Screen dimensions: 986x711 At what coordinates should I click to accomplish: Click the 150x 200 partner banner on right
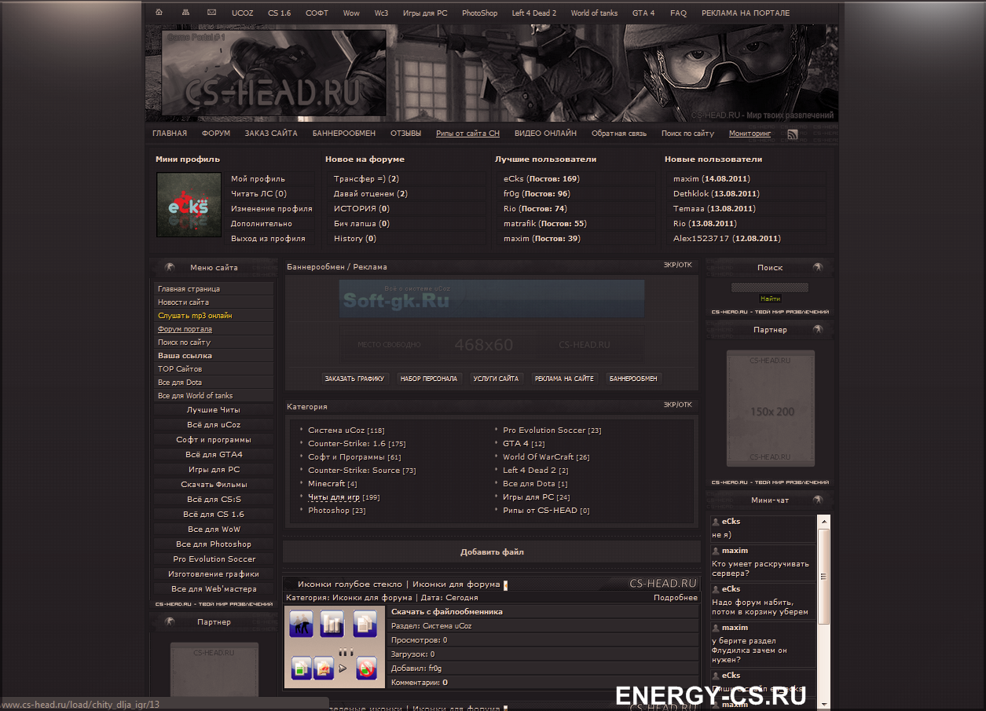770,409
